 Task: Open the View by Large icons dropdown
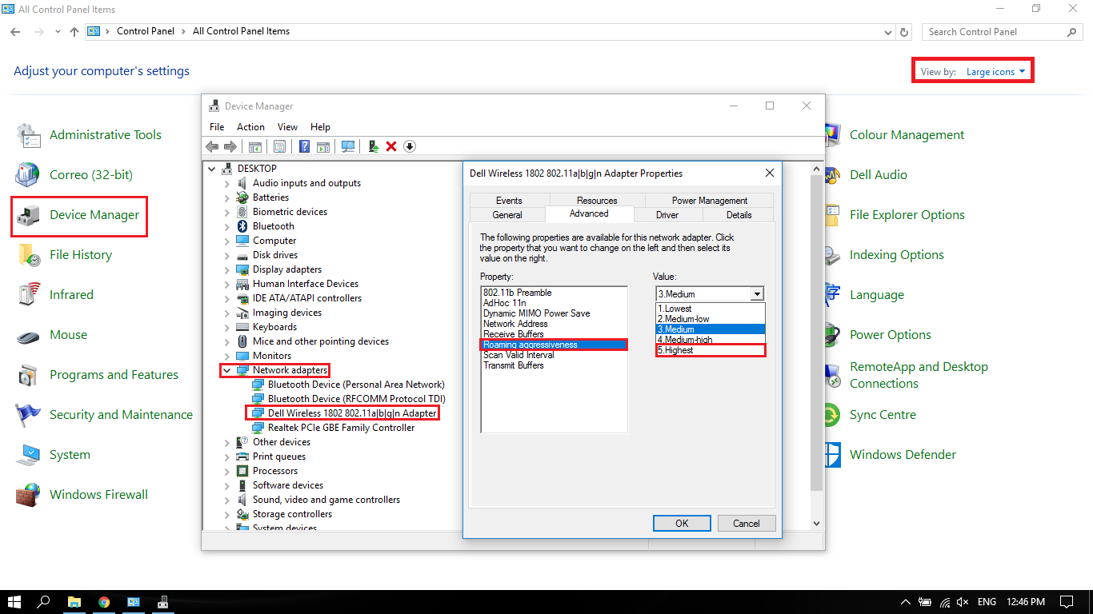(x=995, y=72)
